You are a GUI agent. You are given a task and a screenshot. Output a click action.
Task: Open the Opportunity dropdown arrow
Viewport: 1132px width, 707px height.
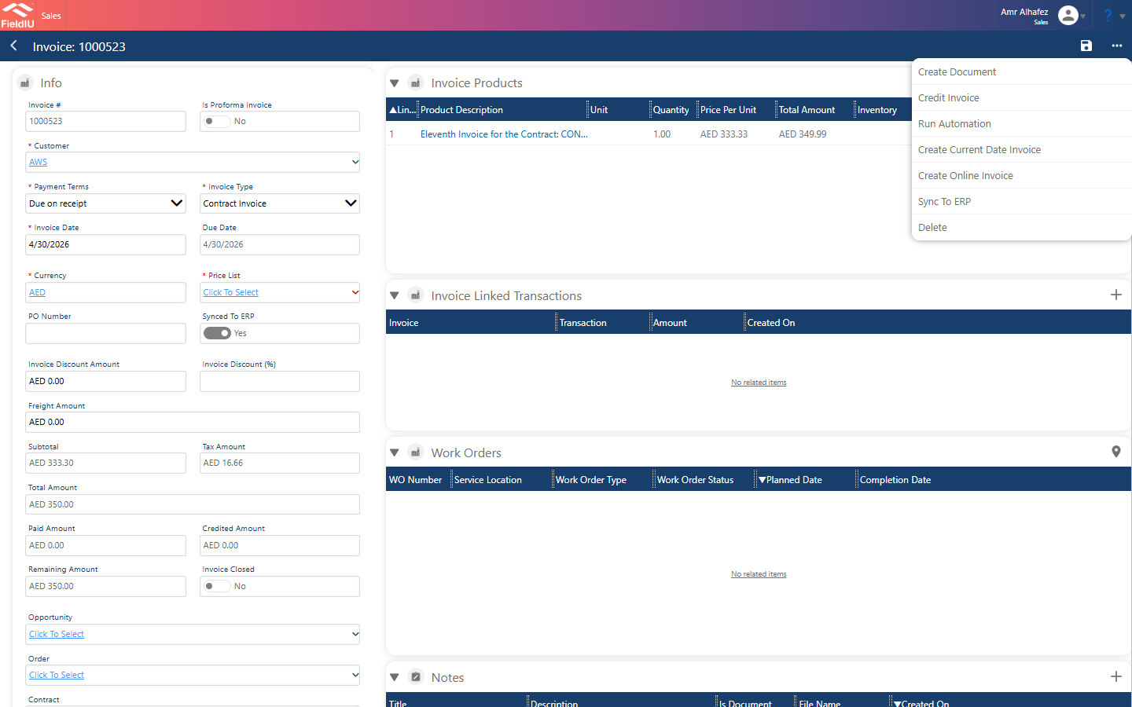tap(355, 634)
